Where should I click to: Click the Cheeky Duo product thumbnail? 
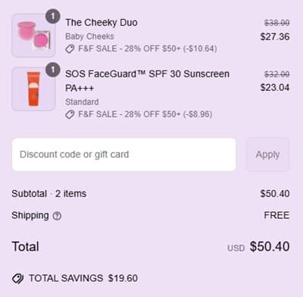point(33,36)
